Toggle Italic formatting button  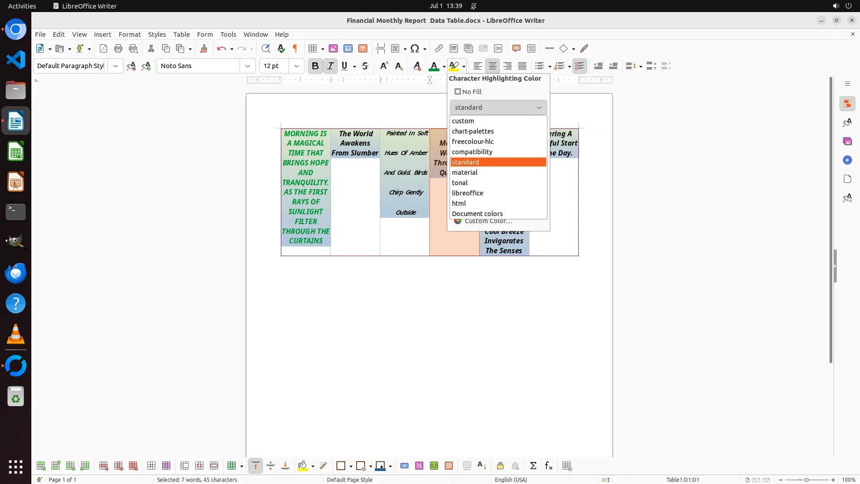click(330, 66)
